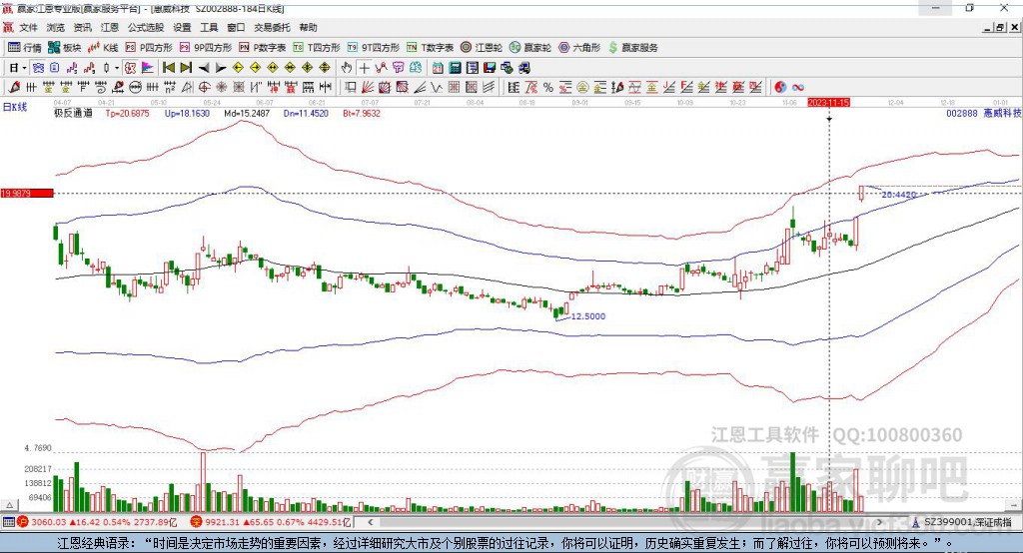The height and width of the screenshot is (553, 1023).
Task: Click SZ399001 深证成指 status entry
Action: 961,522
